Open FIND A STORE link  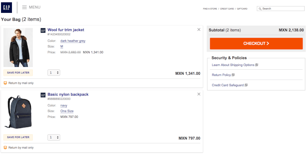click(x=210, y=9)
